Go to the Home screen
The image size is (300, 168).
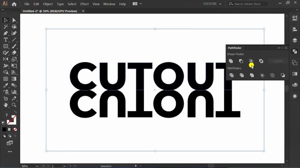pos(14,4)
